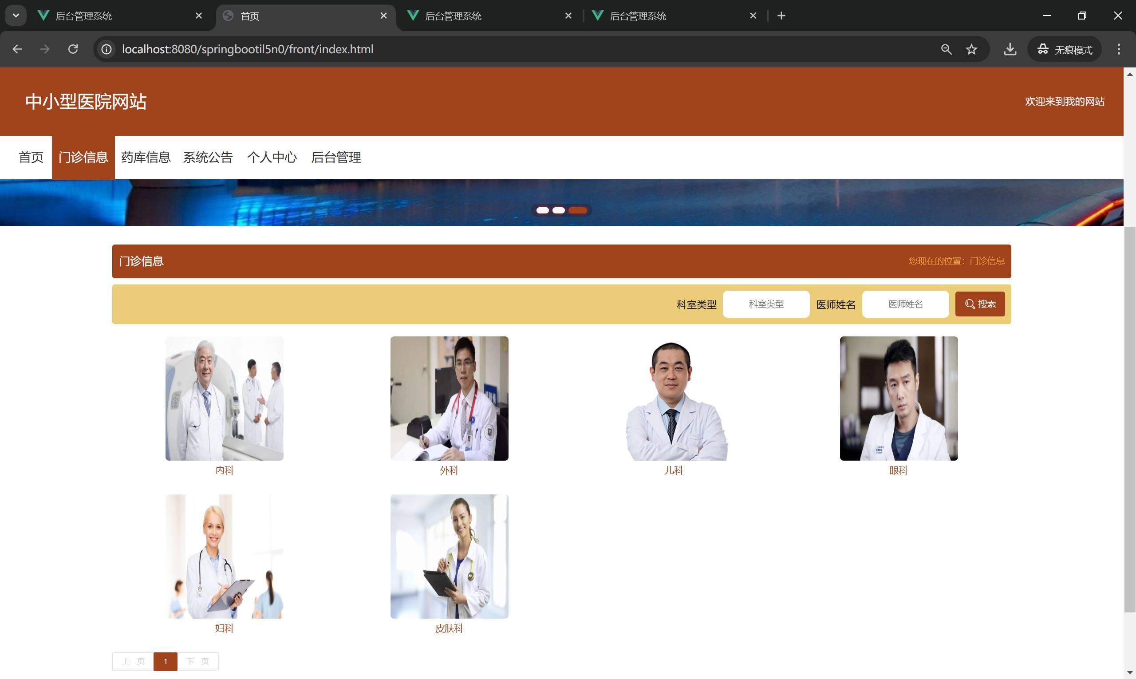Click breadcrumb text 您现在的位置：门诊信息
This screenshot has width=1136, height=679.
tap(957, 261)
